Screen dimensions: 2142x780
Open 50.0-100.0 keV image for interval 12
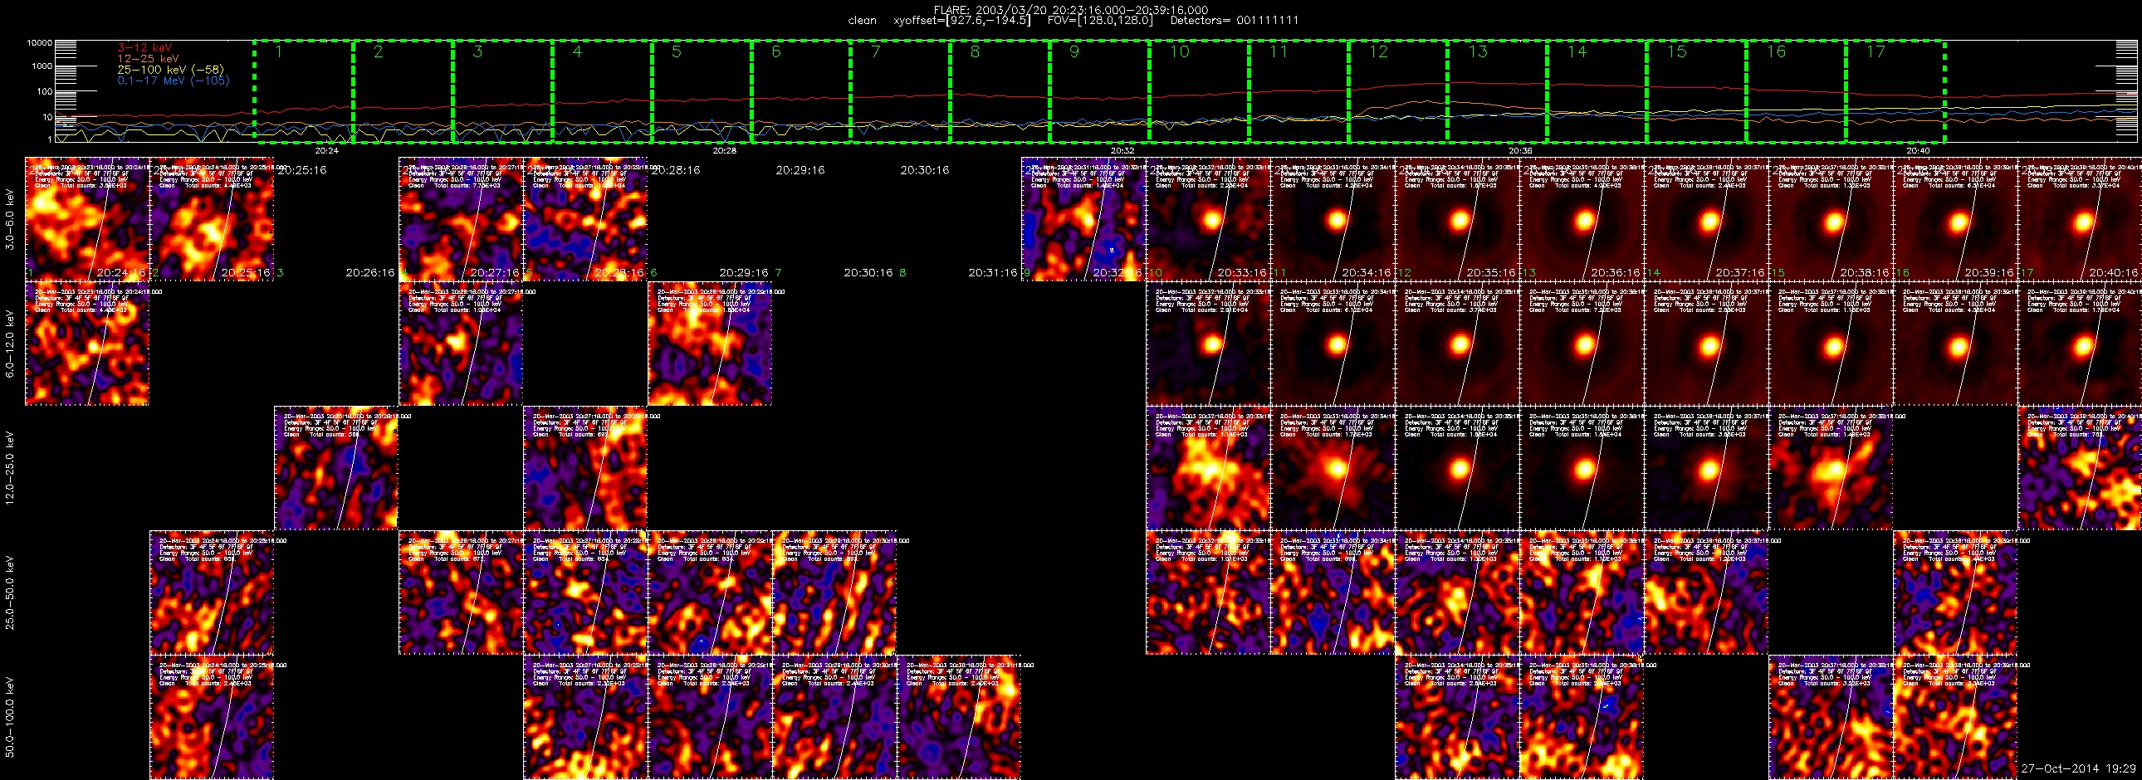[x=1458, y=718]
